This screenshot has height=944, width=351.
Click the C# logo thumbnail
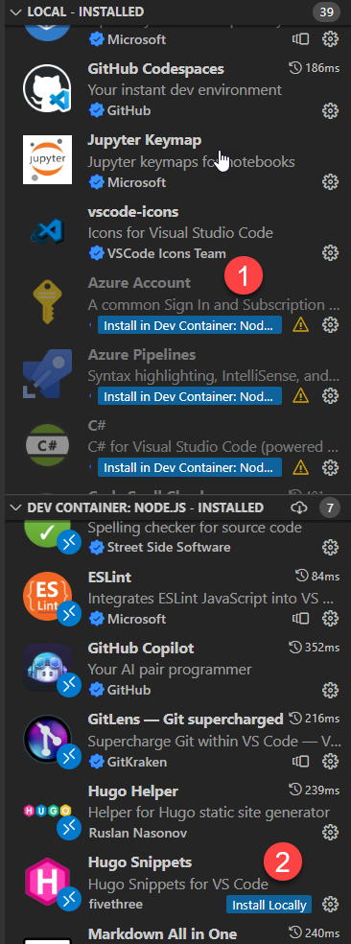[x=47, y=445]
